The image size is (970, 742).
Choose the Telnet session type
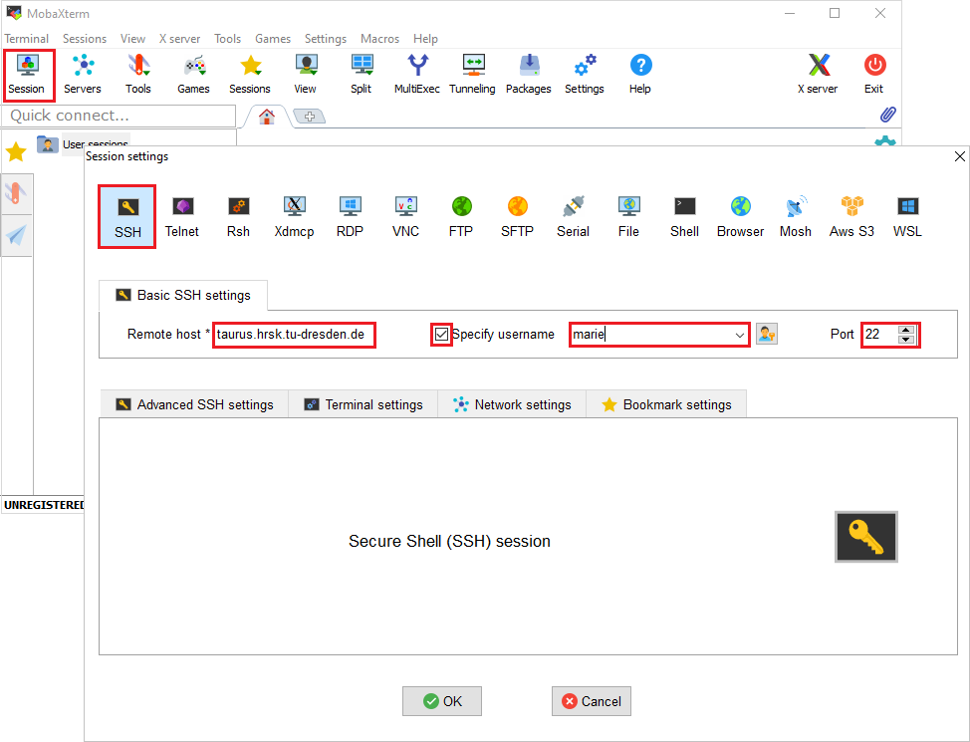182,216
